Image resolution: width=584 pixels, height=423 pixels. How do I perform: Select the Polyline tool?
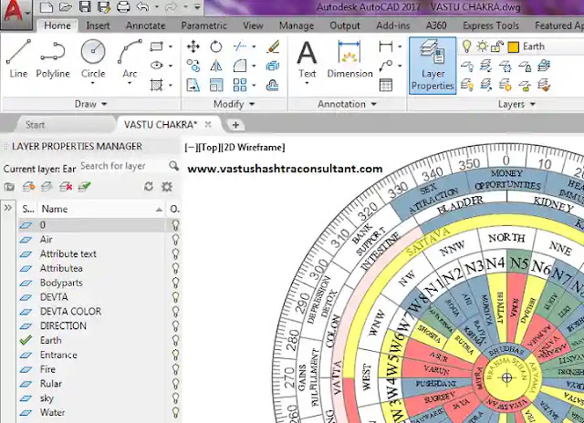(53, 58)
